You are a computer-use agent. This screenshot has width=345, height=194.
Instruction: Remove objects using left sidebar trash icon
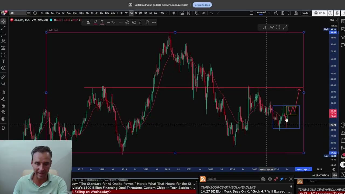click(x=3, y=128)
